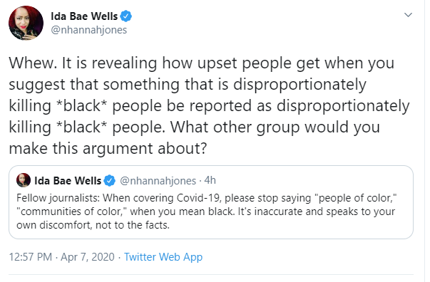Viewport: 430px width, 282px height.
Task: Click the small avatar inside the quoted tweet
Action: click(24, 180)
